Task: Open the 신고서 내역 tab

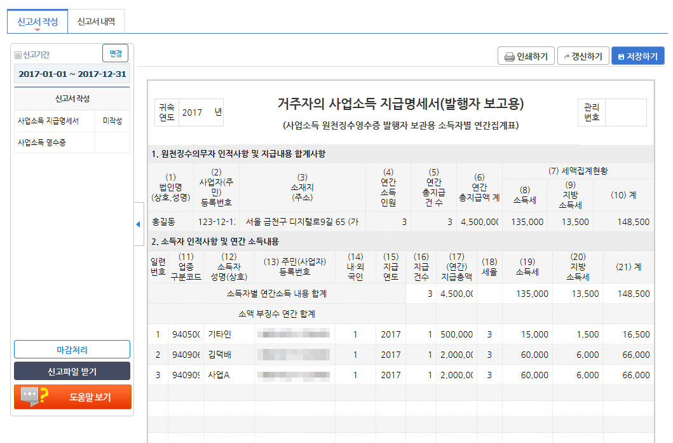Action: (x=96, y=22)
